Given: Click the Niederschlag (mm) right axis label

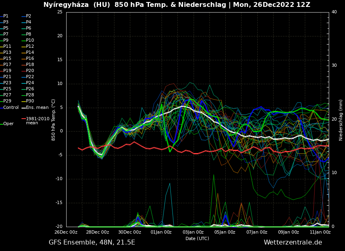Looking at the screenshot, I should (341, 120).
